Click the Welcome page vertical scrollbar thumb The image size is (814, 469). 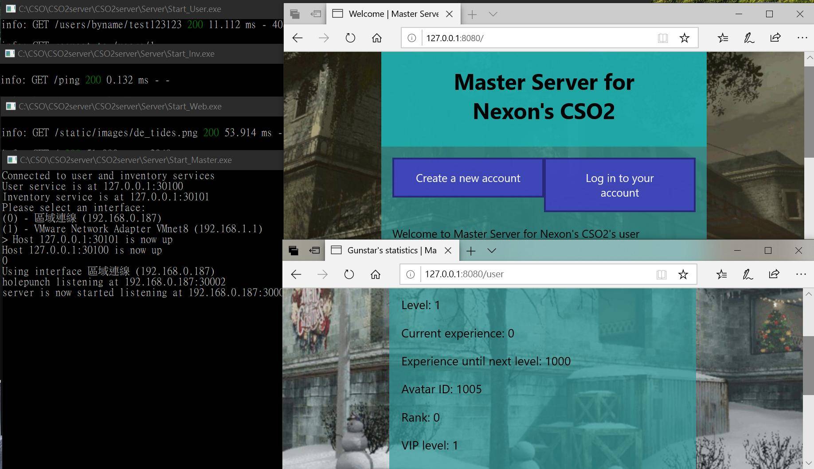point(809,112)
